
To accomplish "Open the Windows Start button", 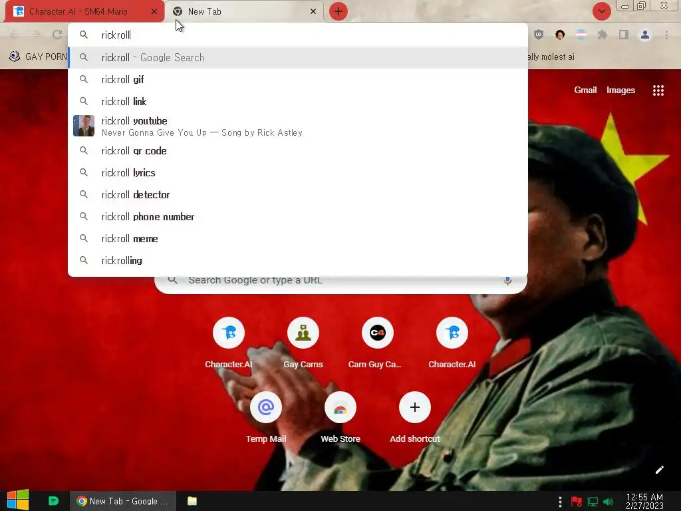I will pyautogui.click(x=18, y=500).
